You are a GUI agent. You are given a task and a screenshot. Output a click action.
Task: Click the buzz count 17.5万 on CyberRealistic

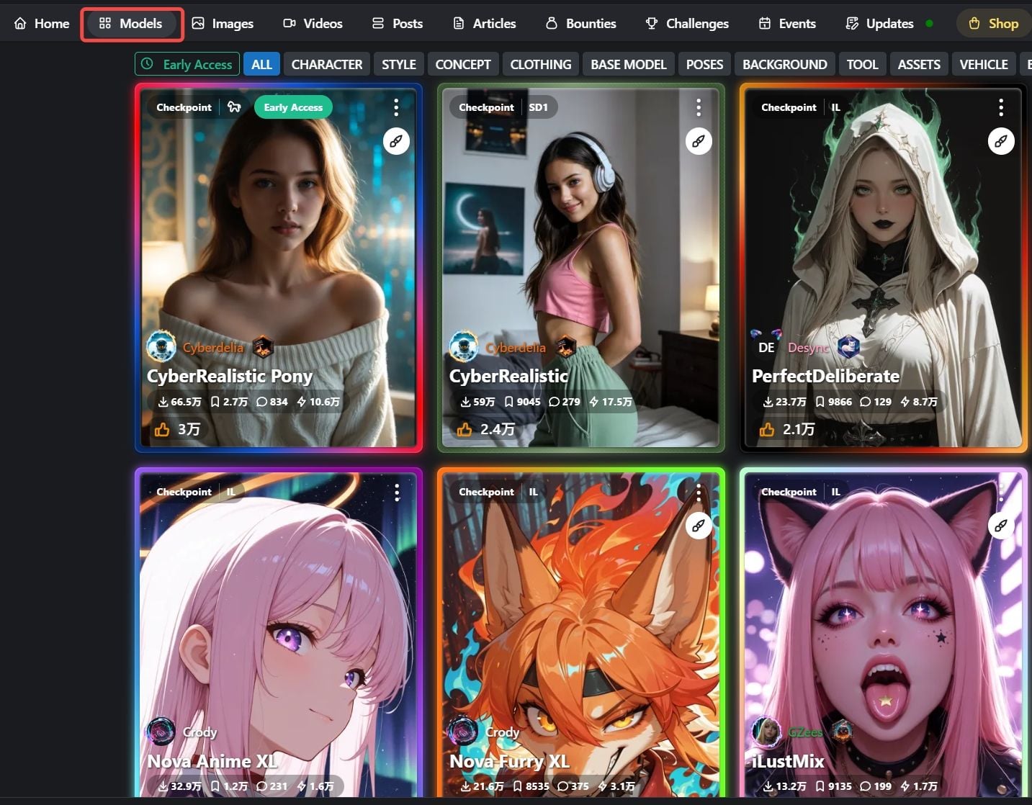pos(611,402)
